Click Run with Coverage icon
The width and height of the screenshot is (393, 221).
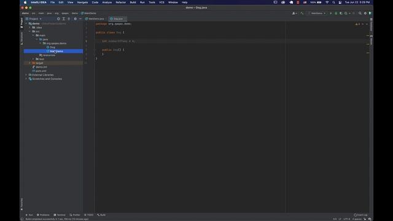click(x=341, y=14)
